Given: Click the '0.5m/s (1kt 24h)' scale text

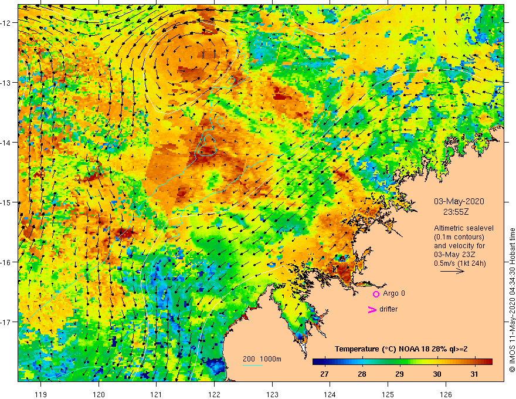Looking at the screenshot, I should [x=460, y=263].
